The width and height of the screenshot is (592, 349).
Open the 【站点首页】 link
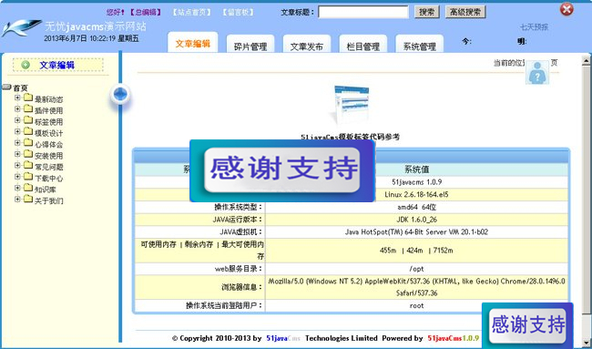click(x=191, y=12)
